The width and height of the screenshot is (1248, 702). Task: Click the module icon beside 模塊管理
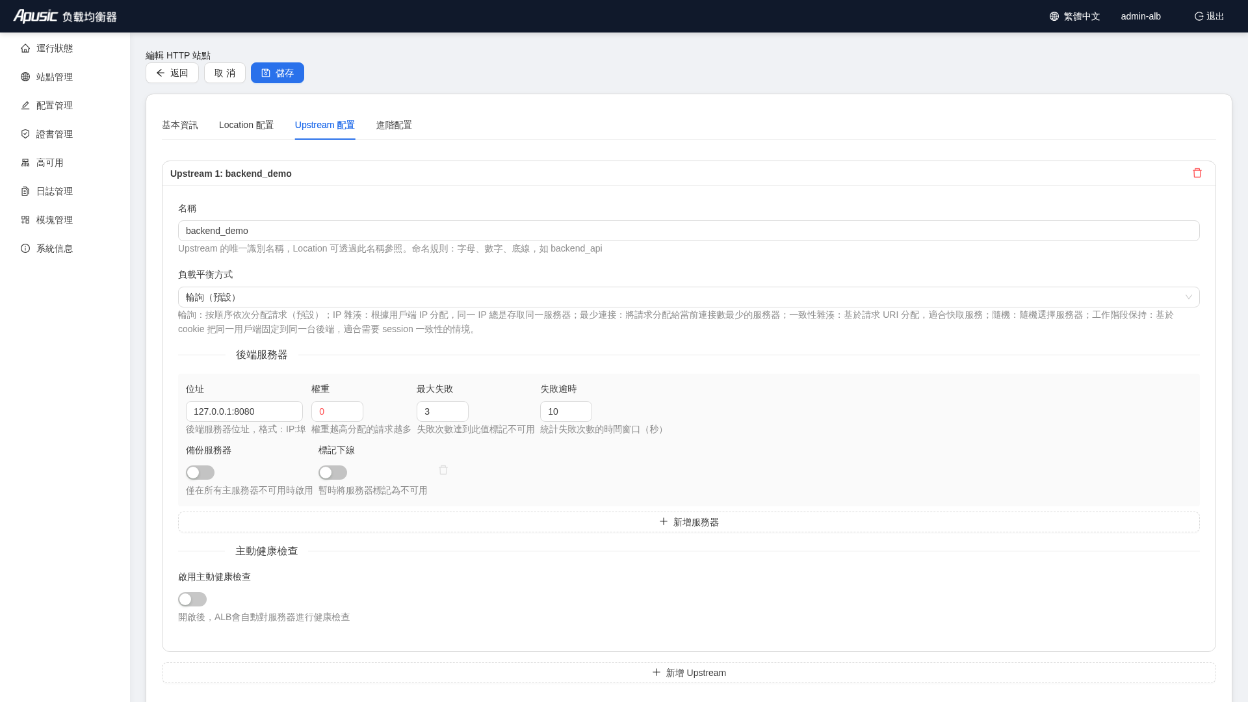[25, 220]
